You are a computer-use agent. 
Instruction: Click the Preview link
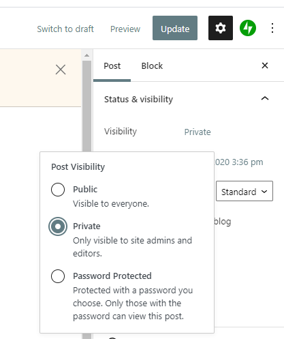[125, 29]
